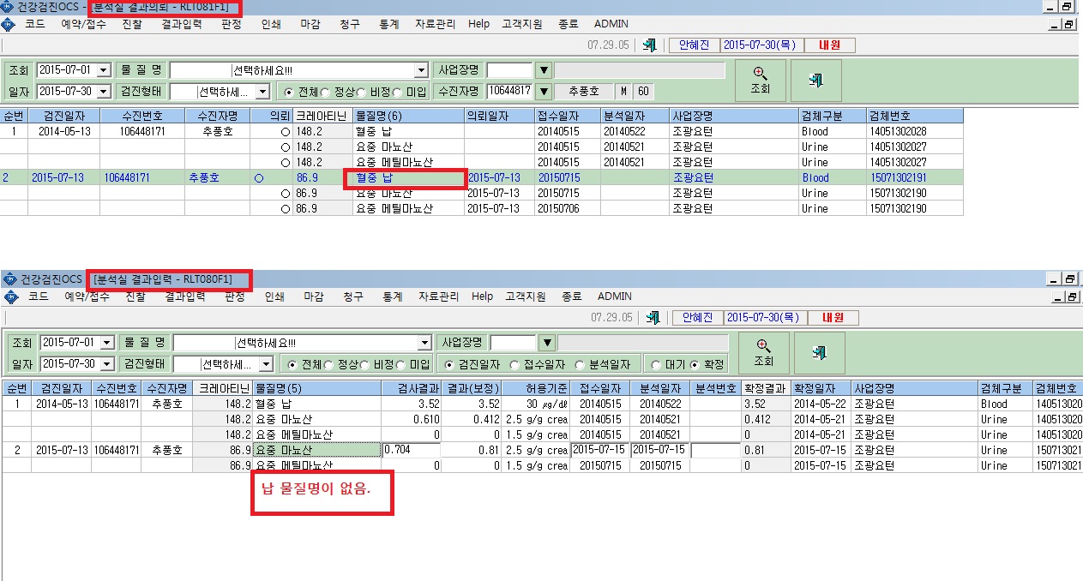Screen dimensions: 1083x581
Task: Open the 자료관리 menu in bottom menu bar
Action: pyautogui.click(x=439, y=296)
